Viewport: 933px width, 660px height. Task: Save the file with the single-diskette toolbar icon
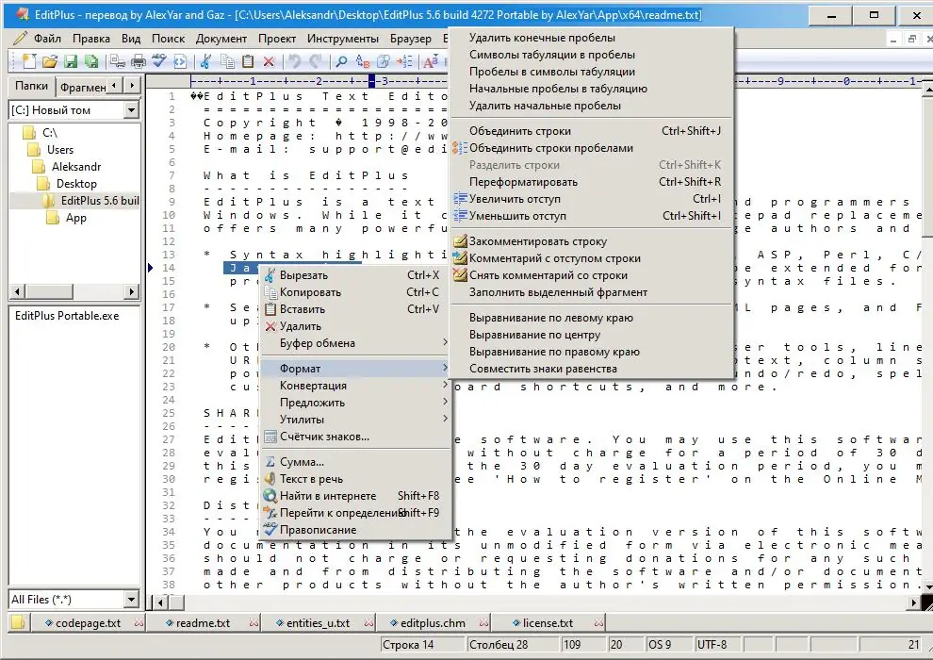(x=71, y=60)
